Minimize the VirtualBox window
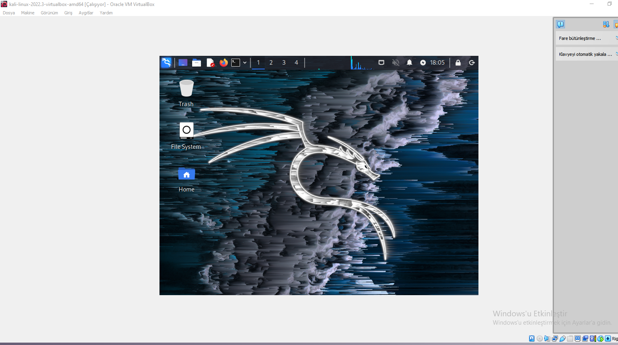 coord(592,4)
